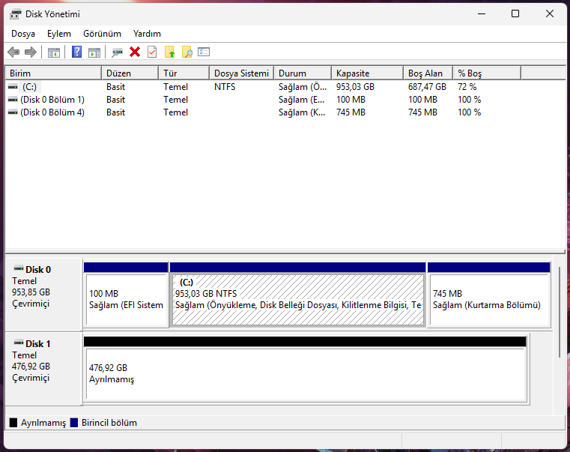Select Disk 0 Bölüm 4 list row
Screen dimensions: 570x452
coord(285,112)
